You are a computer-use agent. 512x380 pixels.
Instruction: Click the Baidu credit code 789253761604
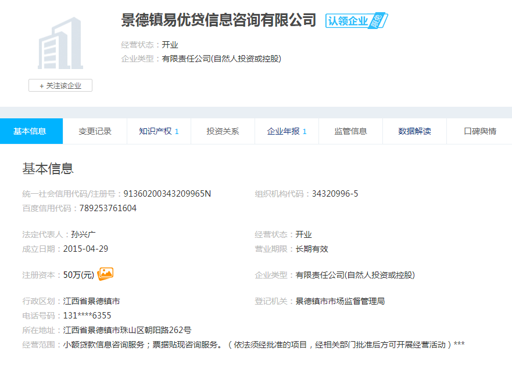(x=108, y=208)
